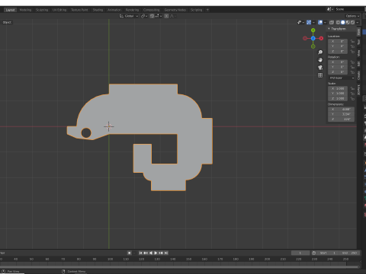This screenshot has width=366, height=274.
Task: Lock the Scale Y value
Action: click(x=352, y=94)
